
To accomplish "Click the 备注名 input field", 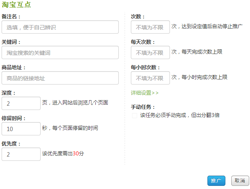I will (x=60, y=27).
